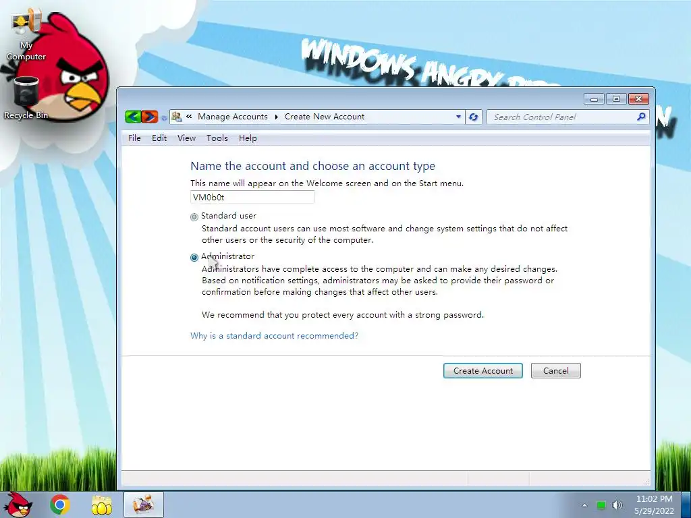The height and width of the screenshot is (518, 691).
Task: Click text 'We recommend that you protect every account'
Action: coord(342,315)
